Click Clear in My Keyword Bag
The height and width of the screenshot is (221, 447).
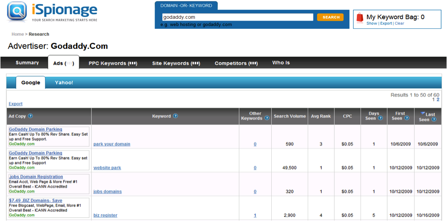(399, 23)
